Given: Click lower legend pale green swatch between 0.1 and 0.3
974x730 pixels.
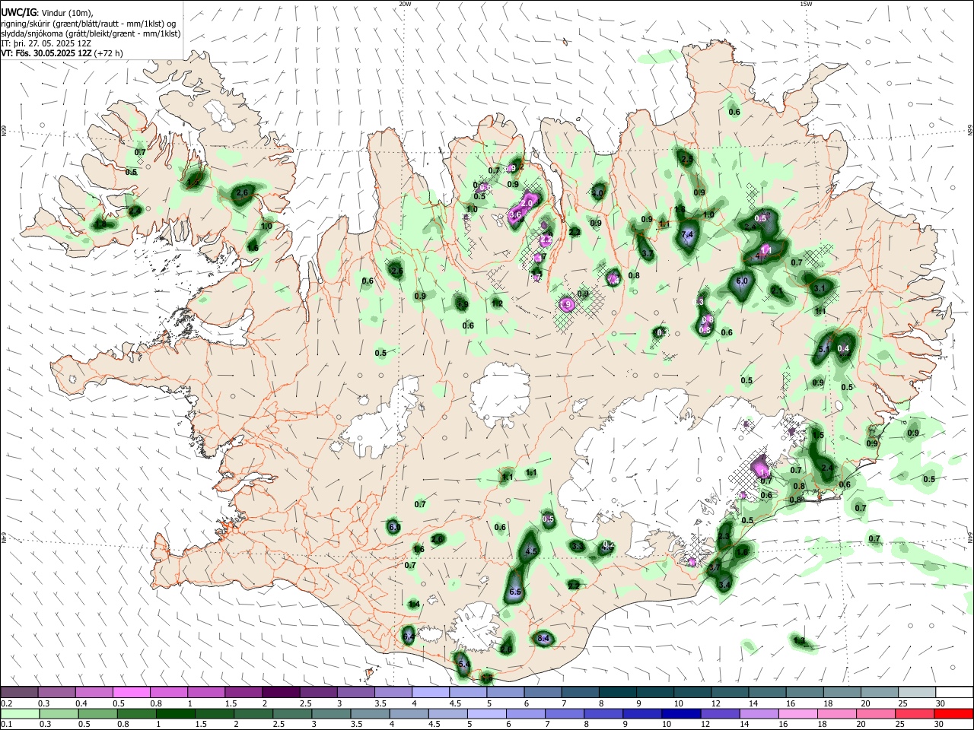Looking at the screenshot, I should click(x=19, y=714).
